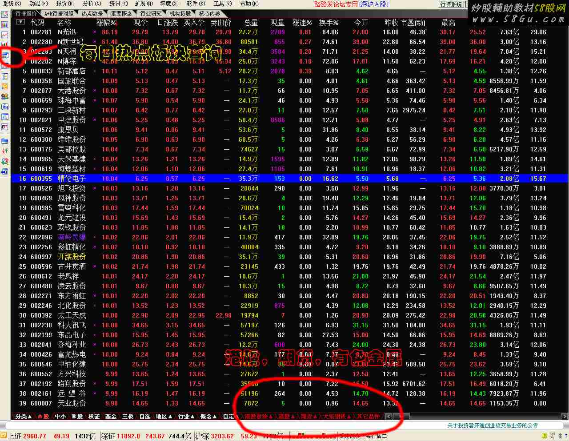Select stock row 600997 开滦股份
The height and width of the screenshot is (441, 569).
pyautogui.click(x=290, y=257)
